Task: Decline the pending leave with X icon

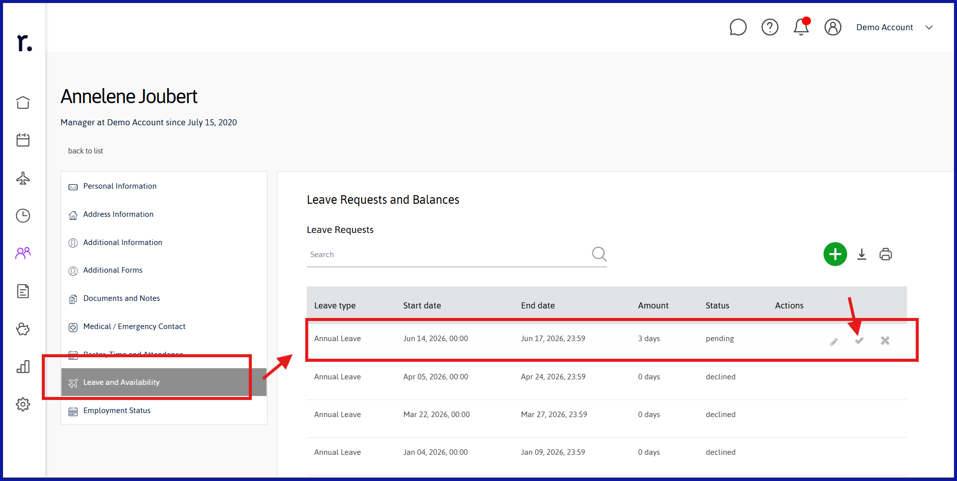Action: (x=885, y=341)
